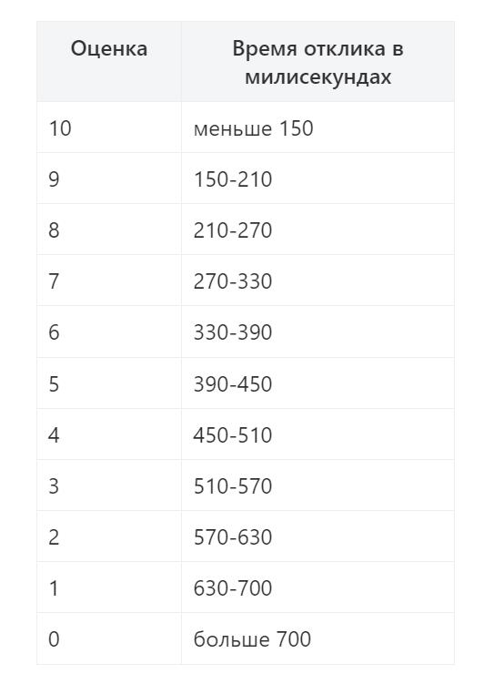This screenshot has width=484, height=694.
Task: Select the cell with score 1
Action: 109,587
